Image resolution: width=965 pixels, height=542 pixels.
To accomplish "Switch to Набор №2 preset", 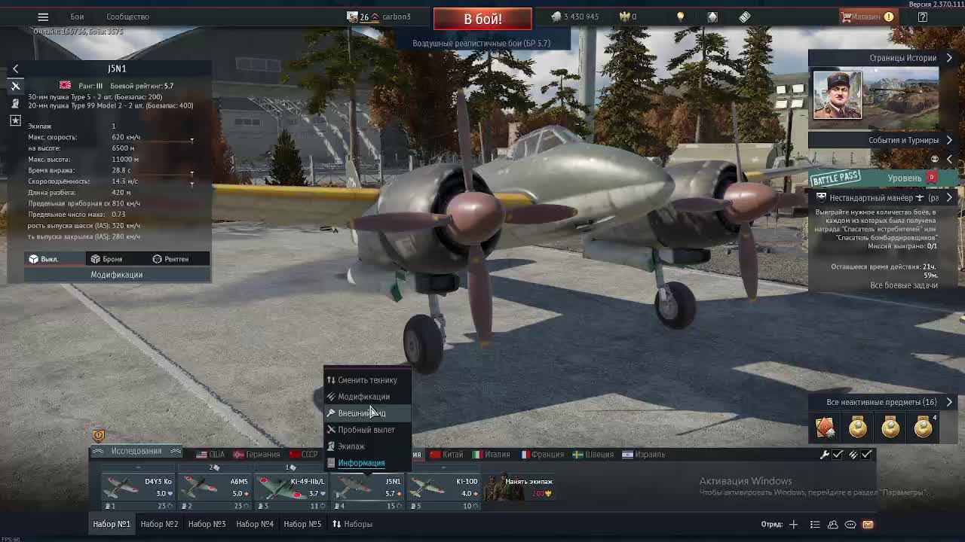I will click(159, 524).
